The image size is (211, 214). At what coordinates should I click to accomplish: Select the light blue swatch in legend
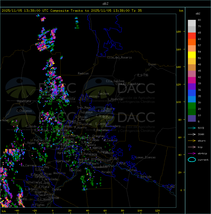(x=192, y=99)
